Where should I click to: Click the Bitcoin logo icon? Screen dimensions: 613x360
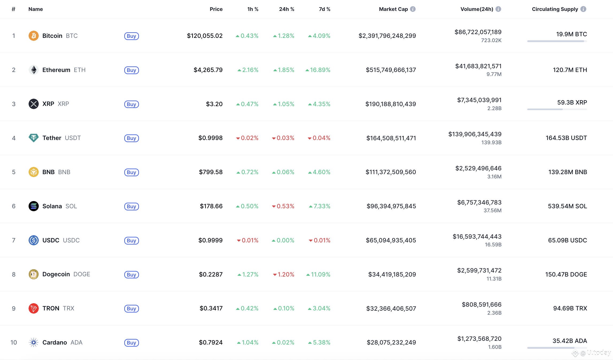point(34,36)
